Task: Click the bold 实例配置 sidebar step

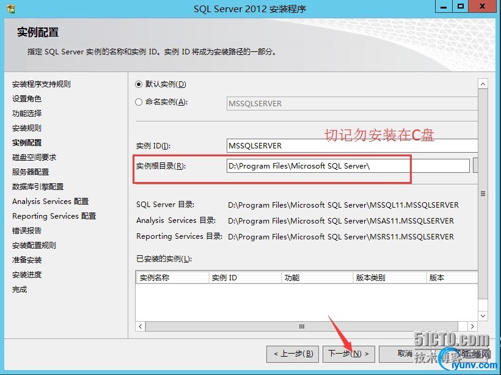Action: coord(27,143)
